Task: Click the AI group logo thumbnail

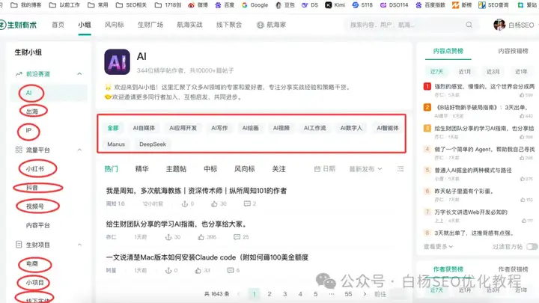Action: tap(118, 62)
